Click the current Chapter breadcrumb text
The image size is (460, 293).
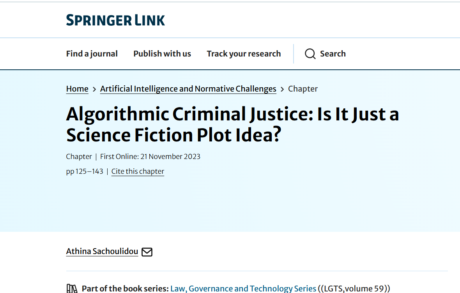(303, 89)
